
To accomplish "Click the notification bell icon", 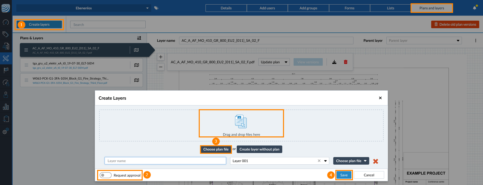I will tap(474, 8).
